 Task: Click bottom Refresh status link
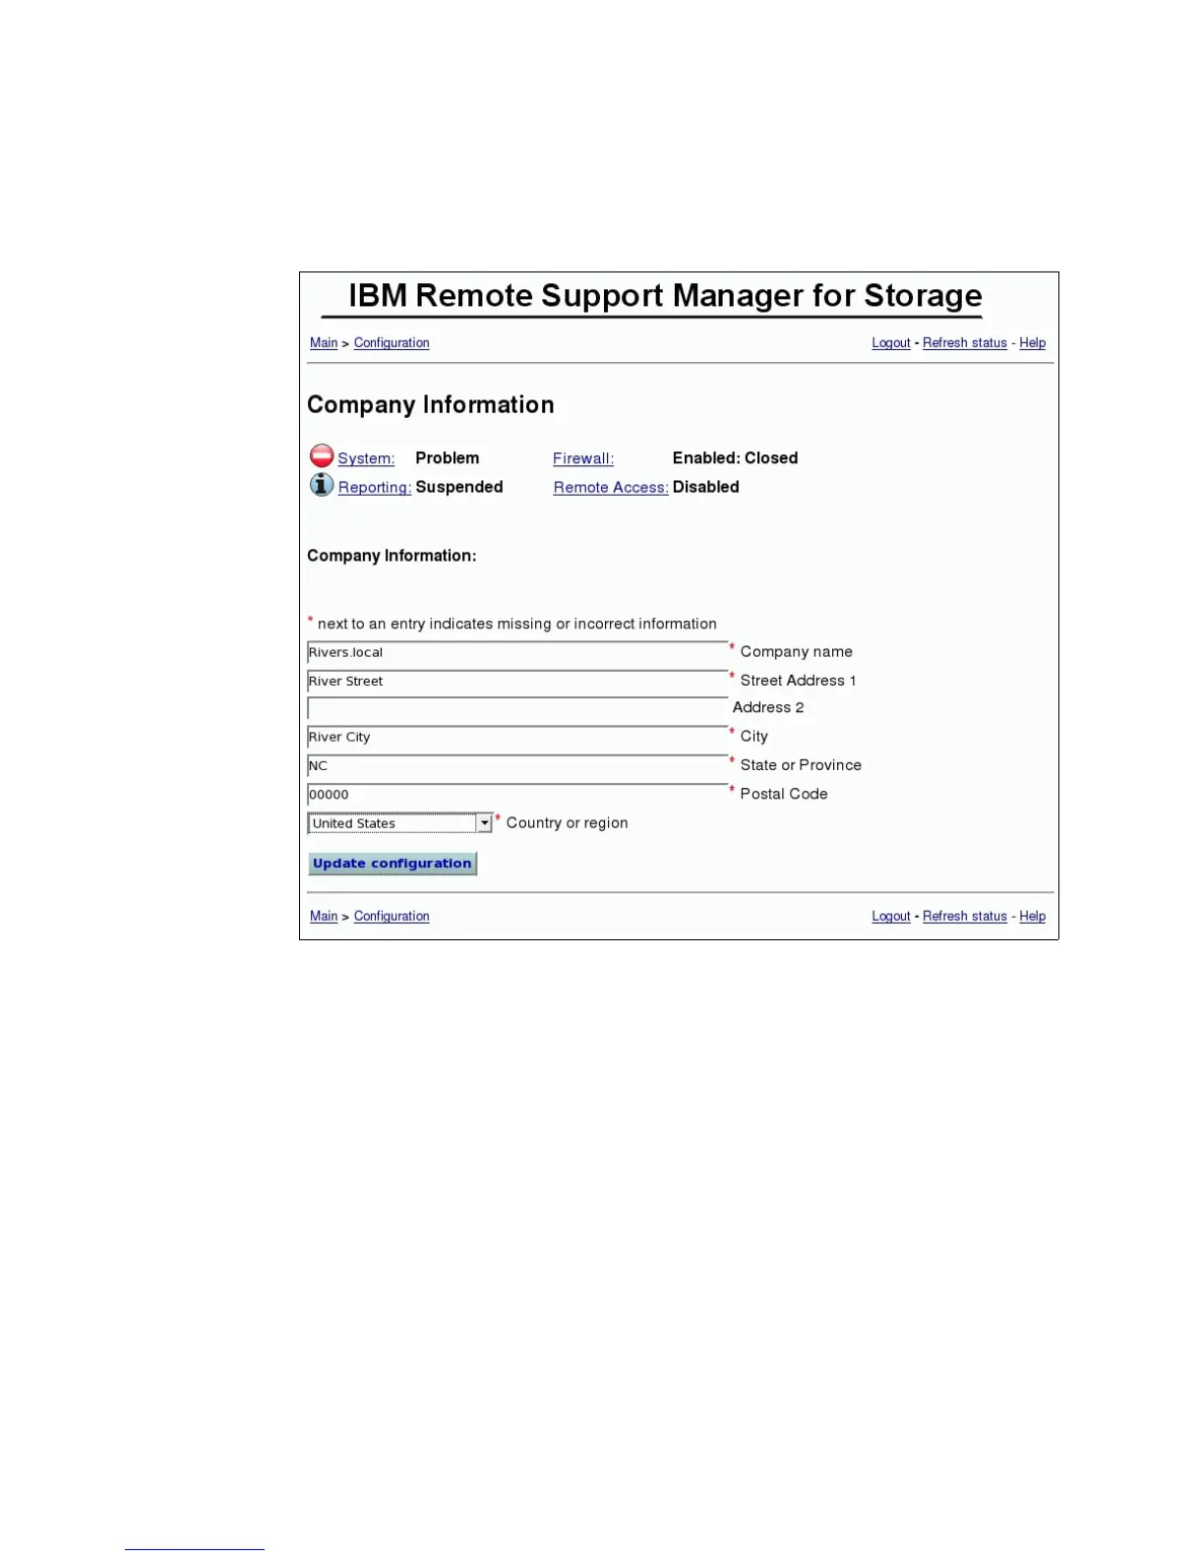point(965,916)
